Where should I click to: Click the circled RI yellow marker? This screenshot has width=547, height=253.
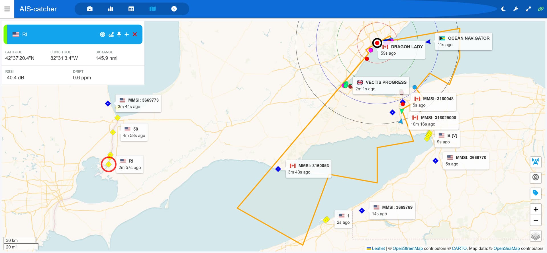click(109, 164)
